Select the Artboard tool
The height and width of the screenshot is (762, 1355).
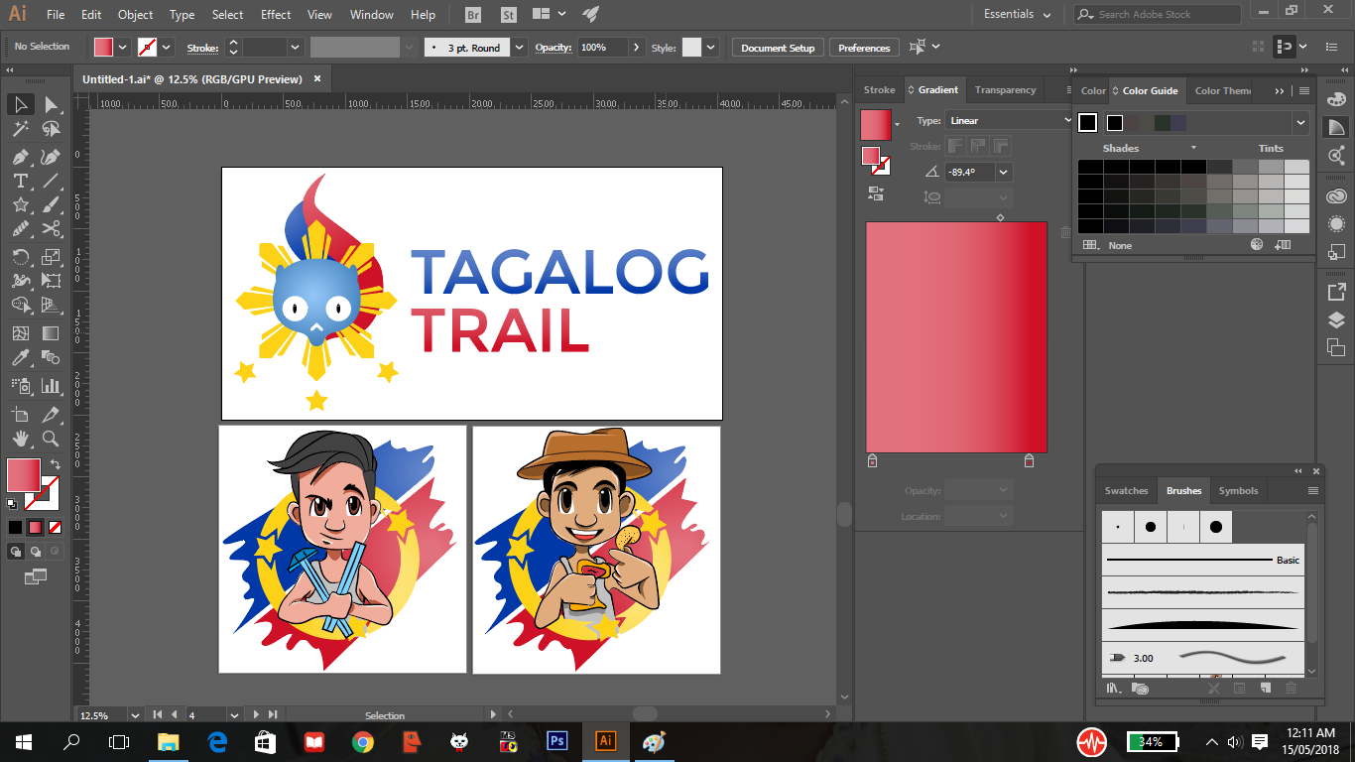tap(20, 414)
